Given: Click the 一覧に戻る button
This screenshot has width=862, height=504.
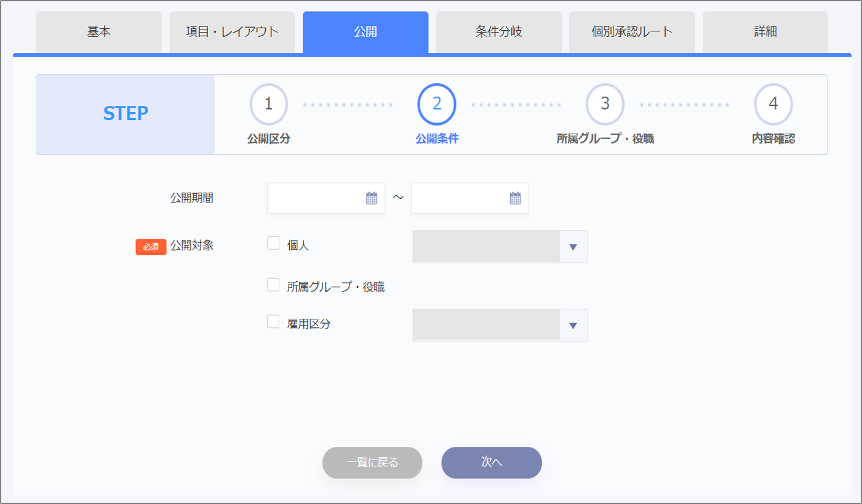Looking at the screenshot, I should pos(372,463).
